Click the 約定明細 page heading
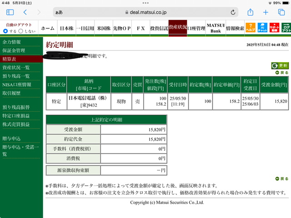The width and height of the screenshot is (291, 218). pyautogui.click(x=60, y=45)
